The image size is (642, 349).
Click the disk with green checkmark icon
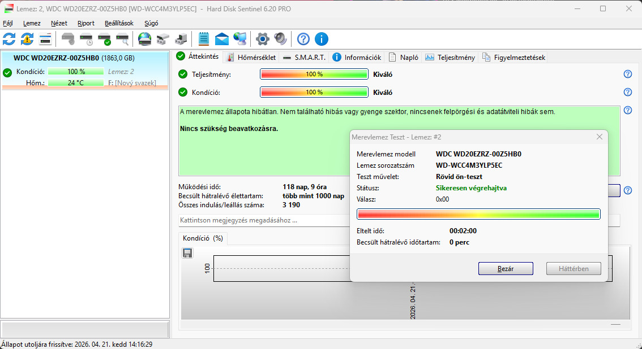point(104,39)
